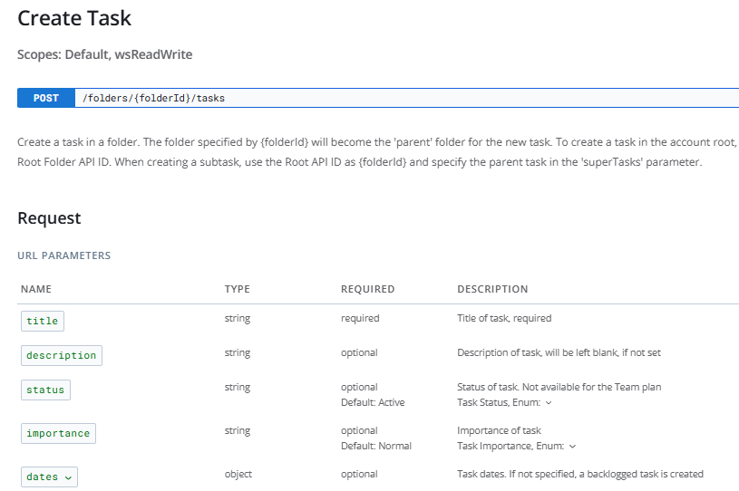Click the title parameter tag
This screenshot has width=739, height=491.
[x=43, y=321]
